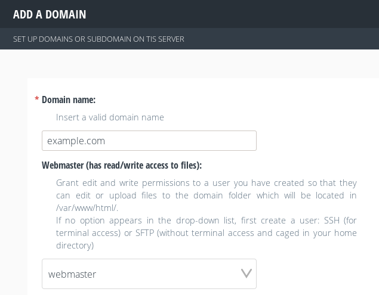Screen dimensions: 379x295
Task: Expand the dropdown using the chevron arrow
Action: (x=246, y=274)
